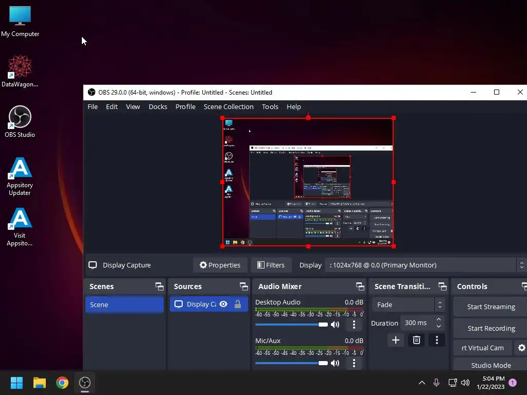
Task: Launch OBS Studio from the desktop shortcut
Action: (20, 121)
